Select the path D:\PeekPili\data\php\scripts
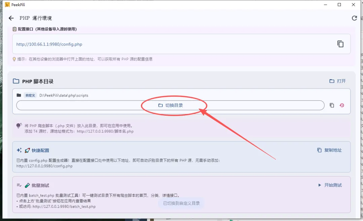The image size is (363, 221). point(64,95)
